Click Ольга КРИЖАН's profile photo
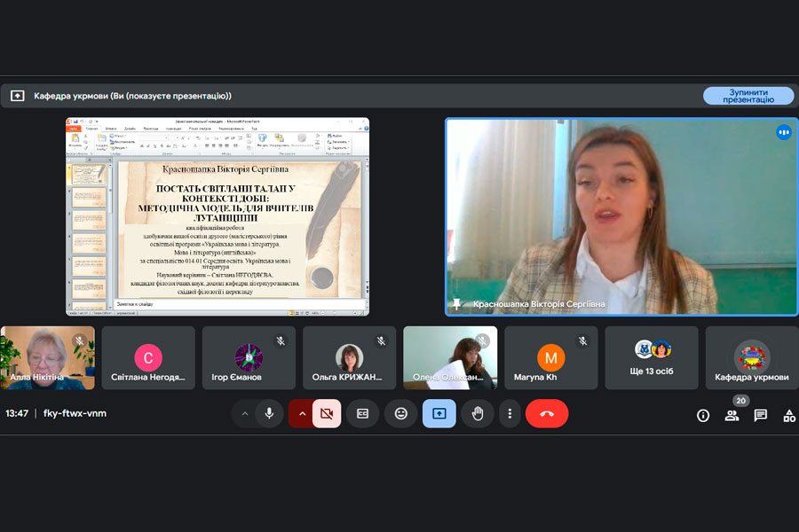 click(350, 357)
